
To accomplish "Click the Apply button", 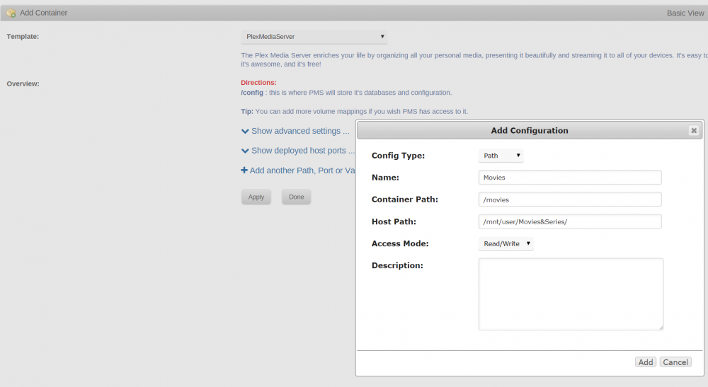I will (x=256, y=197).
